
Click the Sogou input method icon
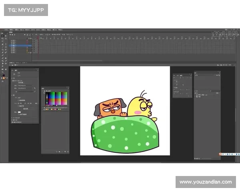tap(220, 154)
